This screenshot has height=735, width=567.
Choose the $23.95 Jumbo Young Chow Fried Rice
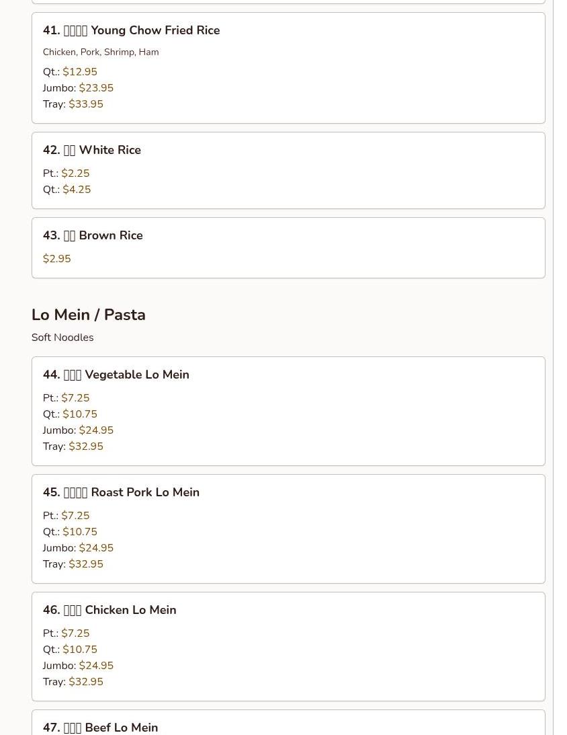[96, 88]
